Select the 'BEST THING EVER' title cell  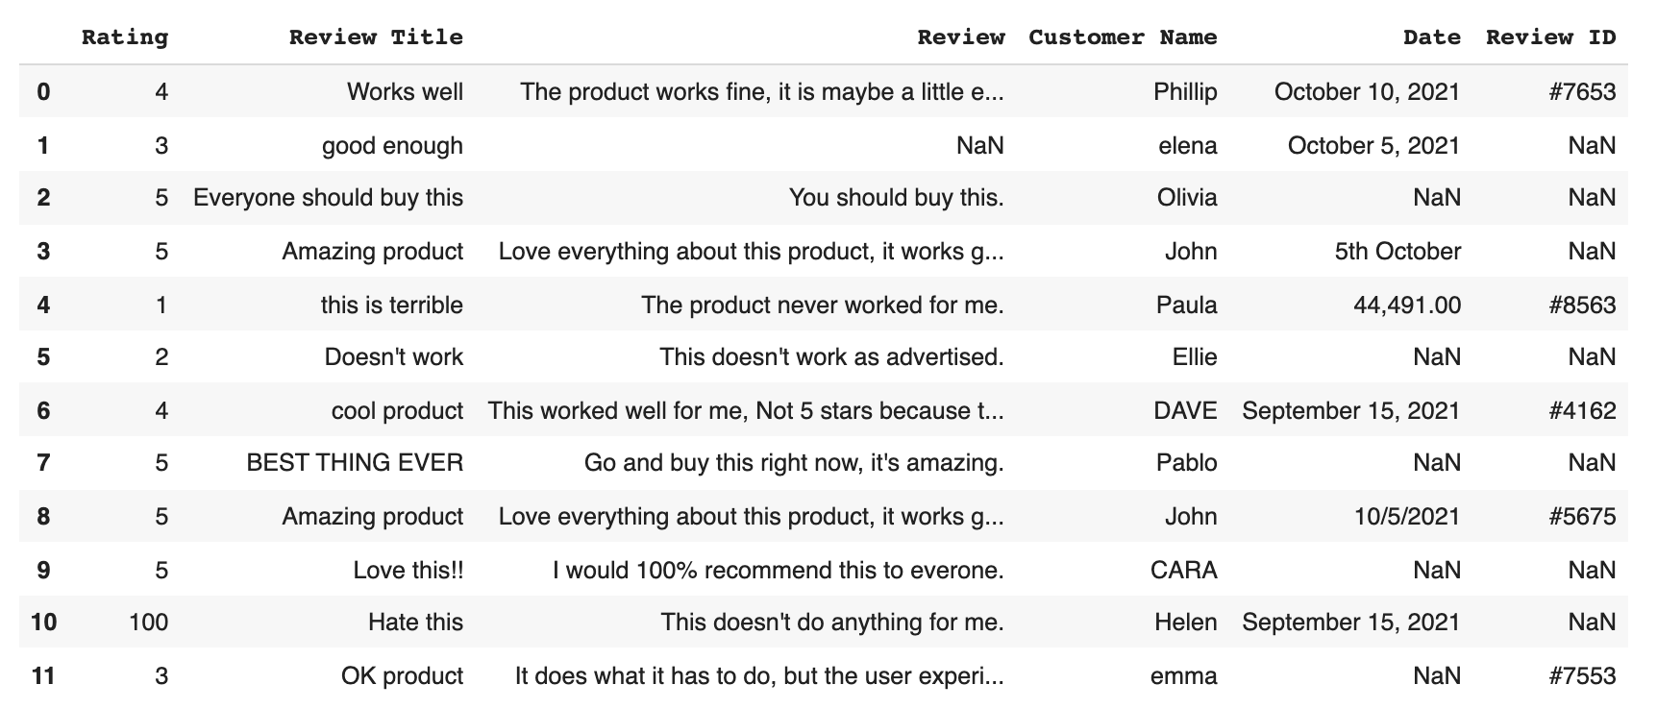pos(355,463)
